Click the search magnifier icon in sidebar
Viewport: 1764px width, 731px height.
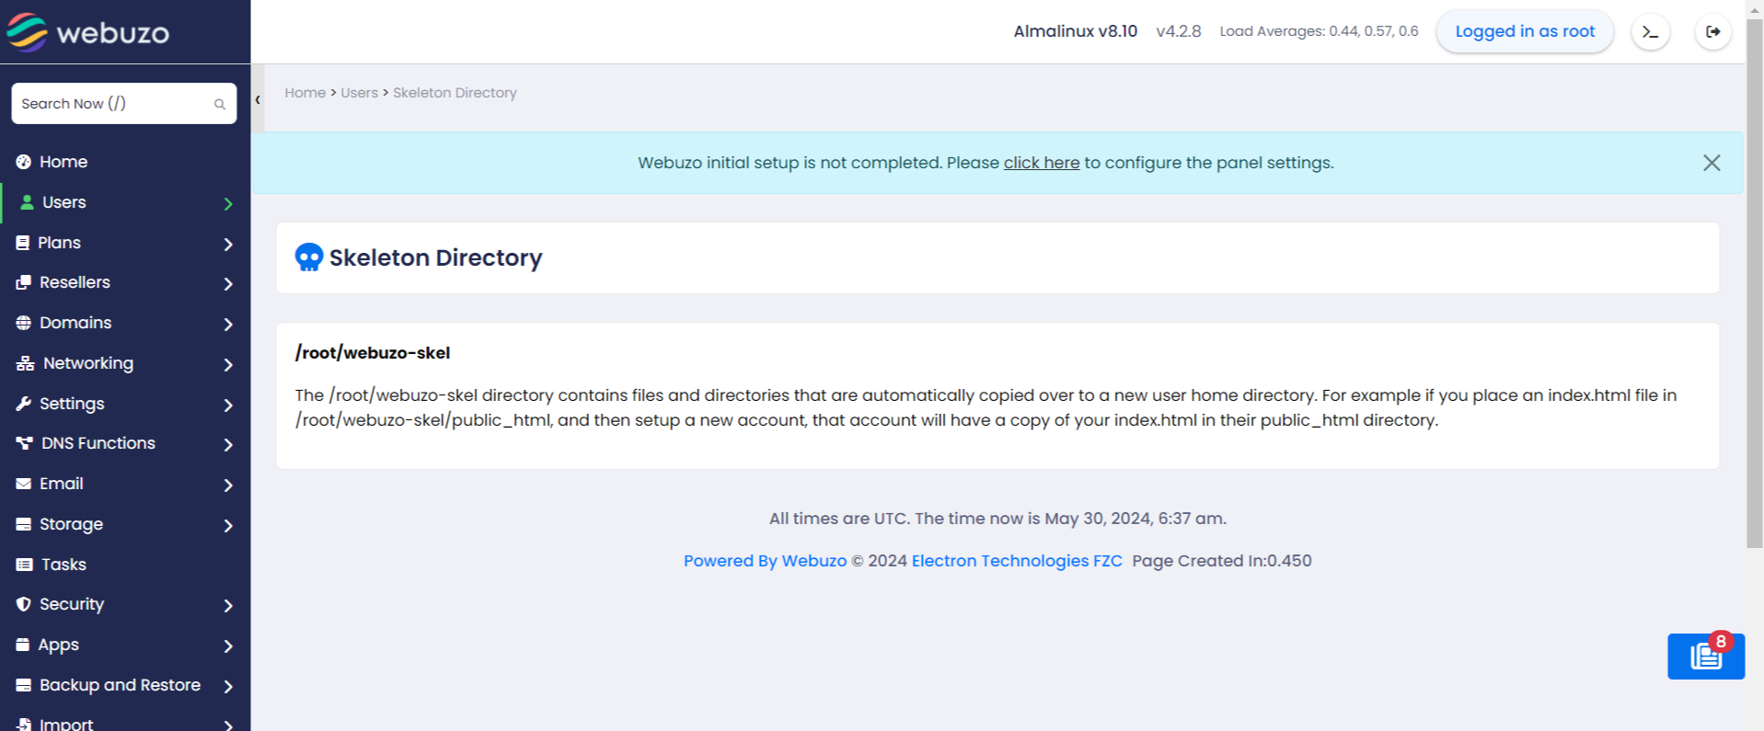[219, 104]
